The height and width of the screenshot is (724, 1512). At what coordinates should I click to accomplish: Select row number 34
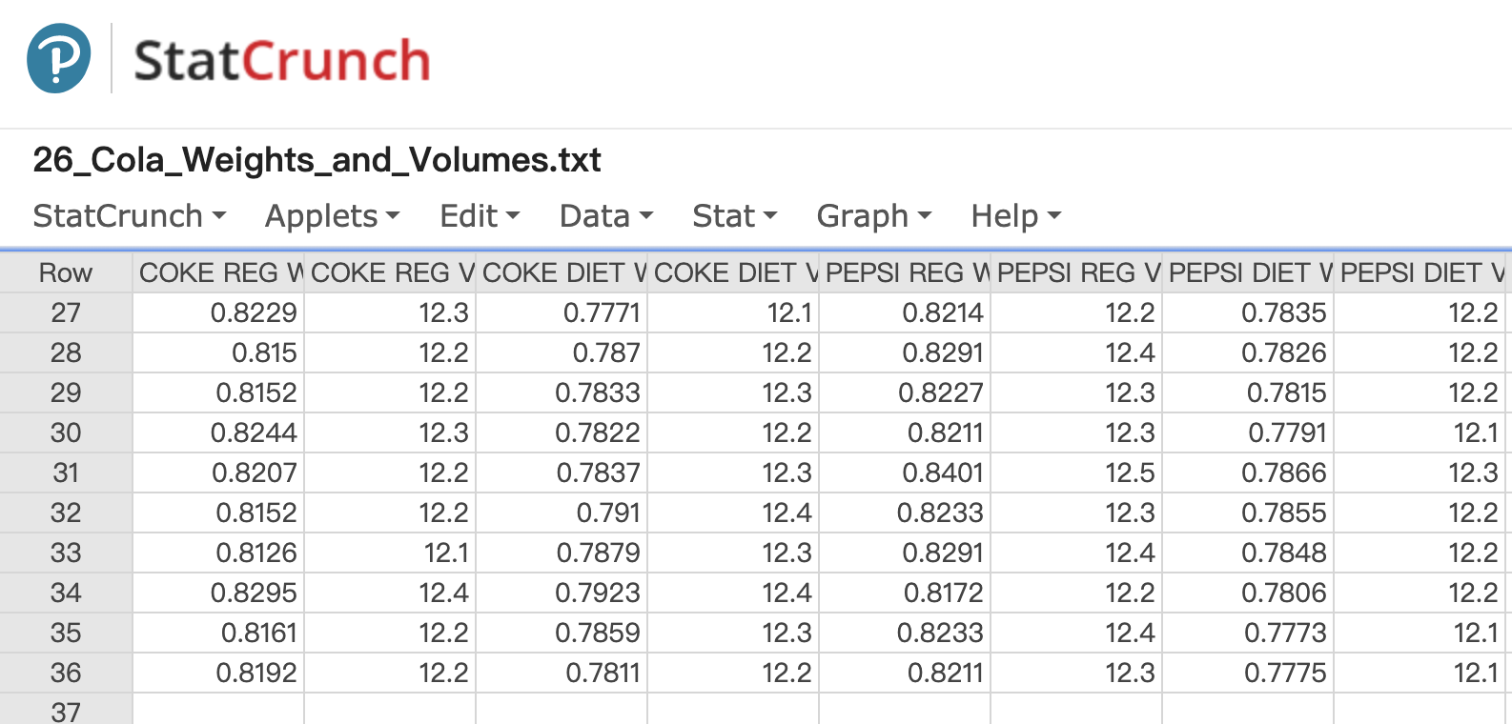[x=66, y=593]
